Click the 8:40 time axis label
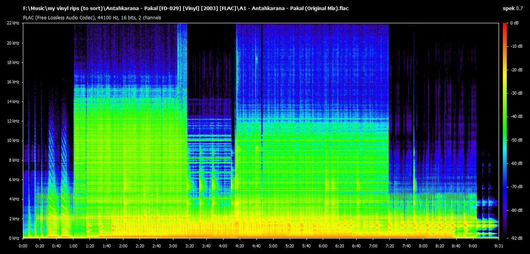 (456, 246)
